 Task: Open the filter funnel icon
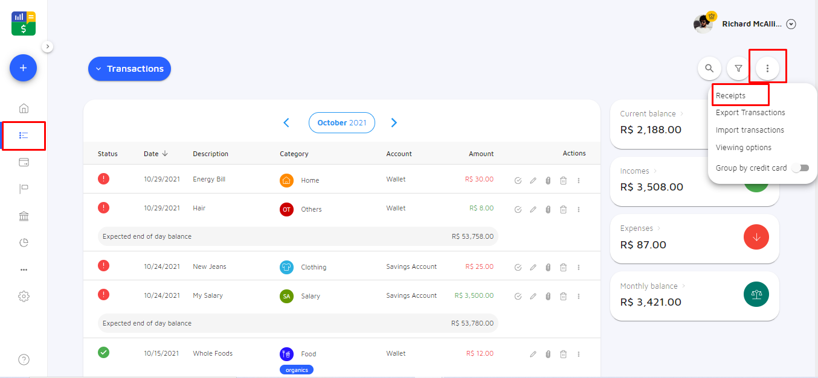point(738,69)
